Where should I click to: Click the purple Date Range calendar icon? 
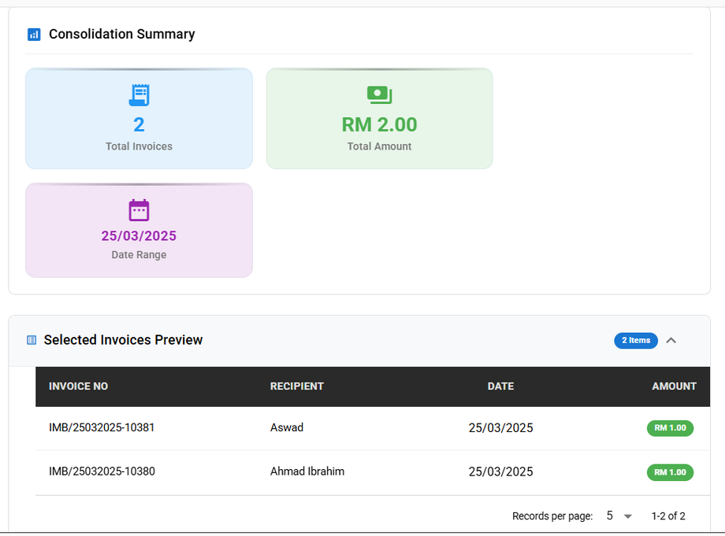pos(139,210)
